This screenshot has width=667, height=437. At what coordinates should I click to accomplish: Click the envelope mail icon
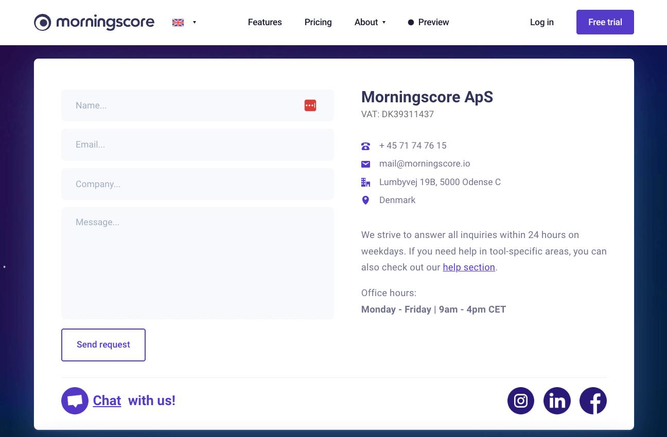tap(365, 164)
